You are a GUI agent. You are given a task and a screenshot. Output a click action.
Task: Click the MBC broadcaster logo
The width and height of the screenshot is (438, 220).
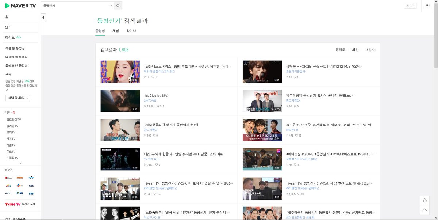9,193
